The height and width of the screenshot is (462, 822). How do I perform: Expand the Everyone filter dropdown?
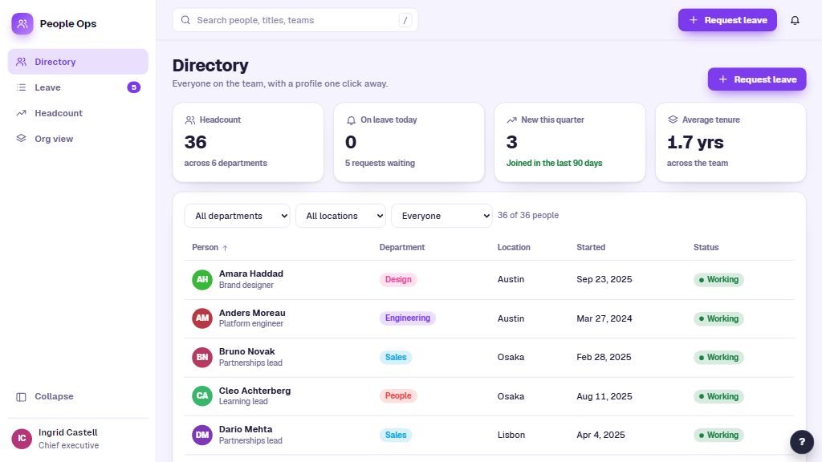[442, 216]
